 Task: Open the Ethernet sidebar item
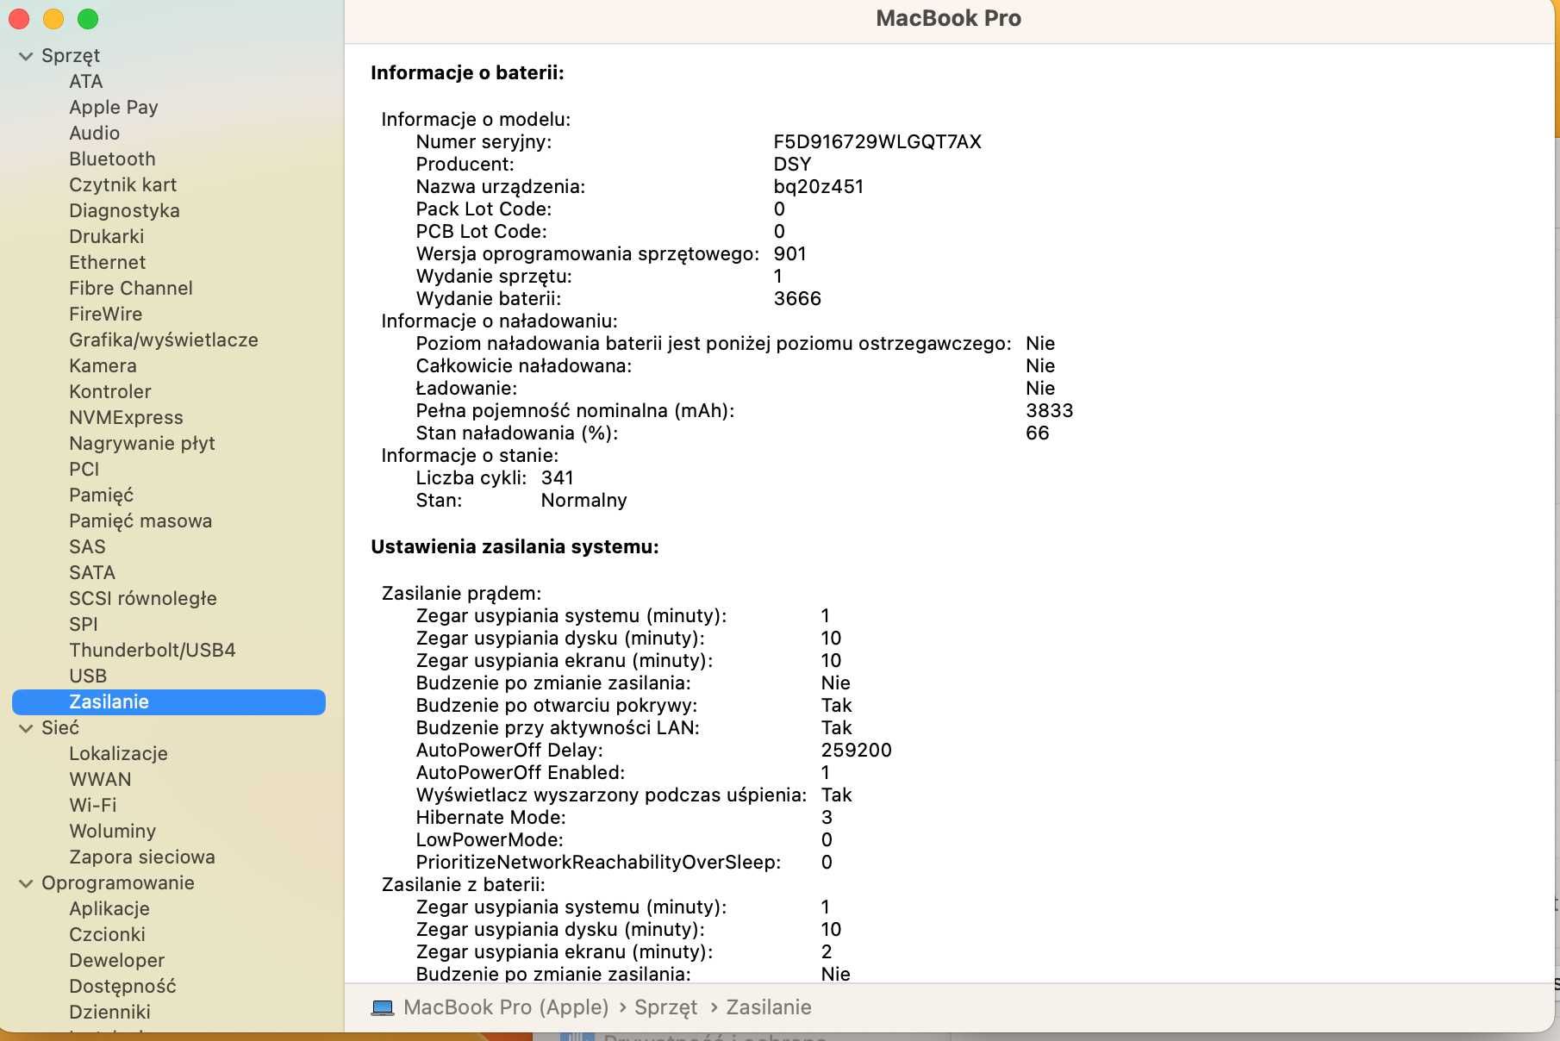[x=108, y=262]
